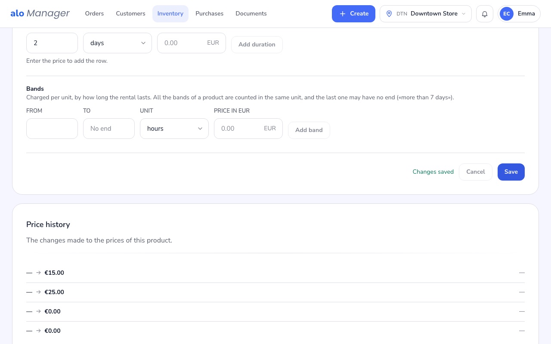Switch to the Purchases tab
Image resolution: width=551 pixels, height=344 pixels.
(209, 14)
